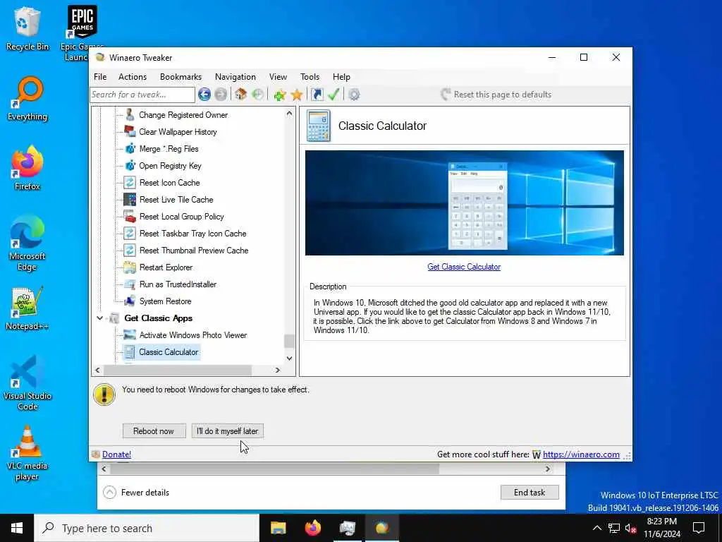Image resolution: width=722 pixels, height=542 pixels.
Task: Click the Restart Explorer folder icon
Action: (x=130, y=267)
